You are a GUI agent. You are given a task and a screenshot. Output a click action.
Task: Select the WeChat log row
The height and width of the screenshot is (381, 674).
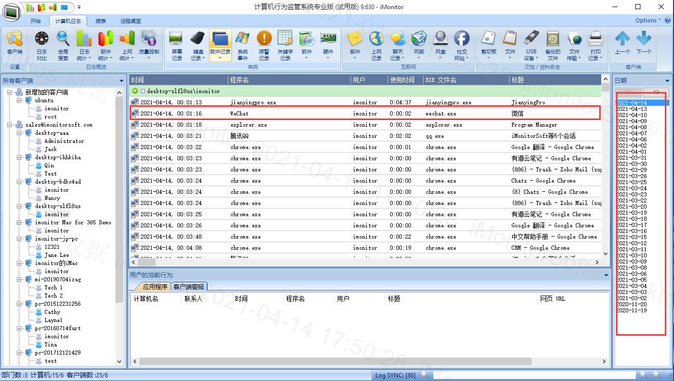[365, 113]
